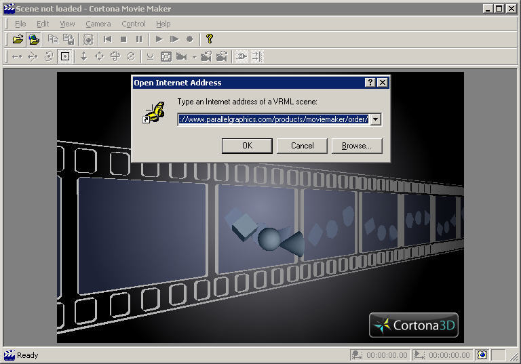Click into the Internet address text field
The height and width of the screenshot is (364, 521).
point(273,119)
